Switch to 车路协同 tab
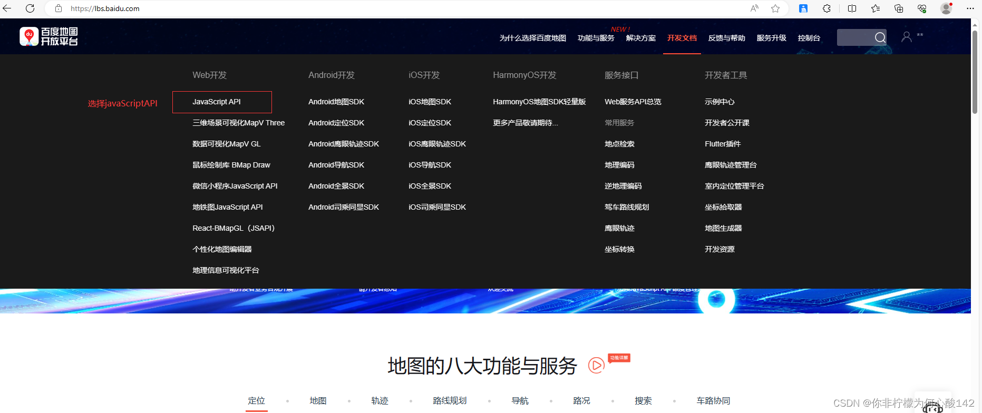Image resolution: width=982 pixels, height=413 pixels. click(713, 401)
